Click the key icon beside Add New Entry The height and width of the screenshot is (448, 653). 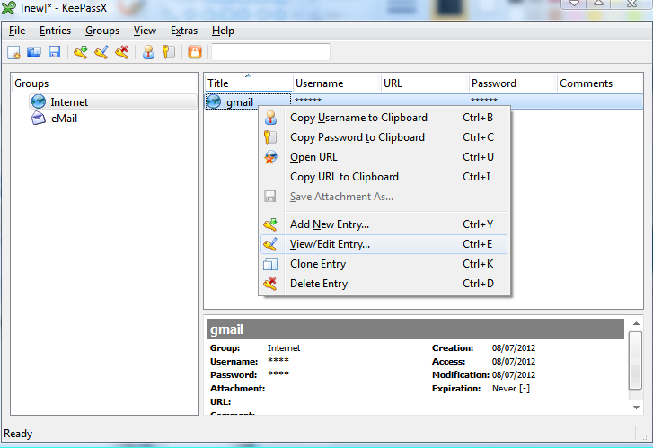(x=270, y=224)
